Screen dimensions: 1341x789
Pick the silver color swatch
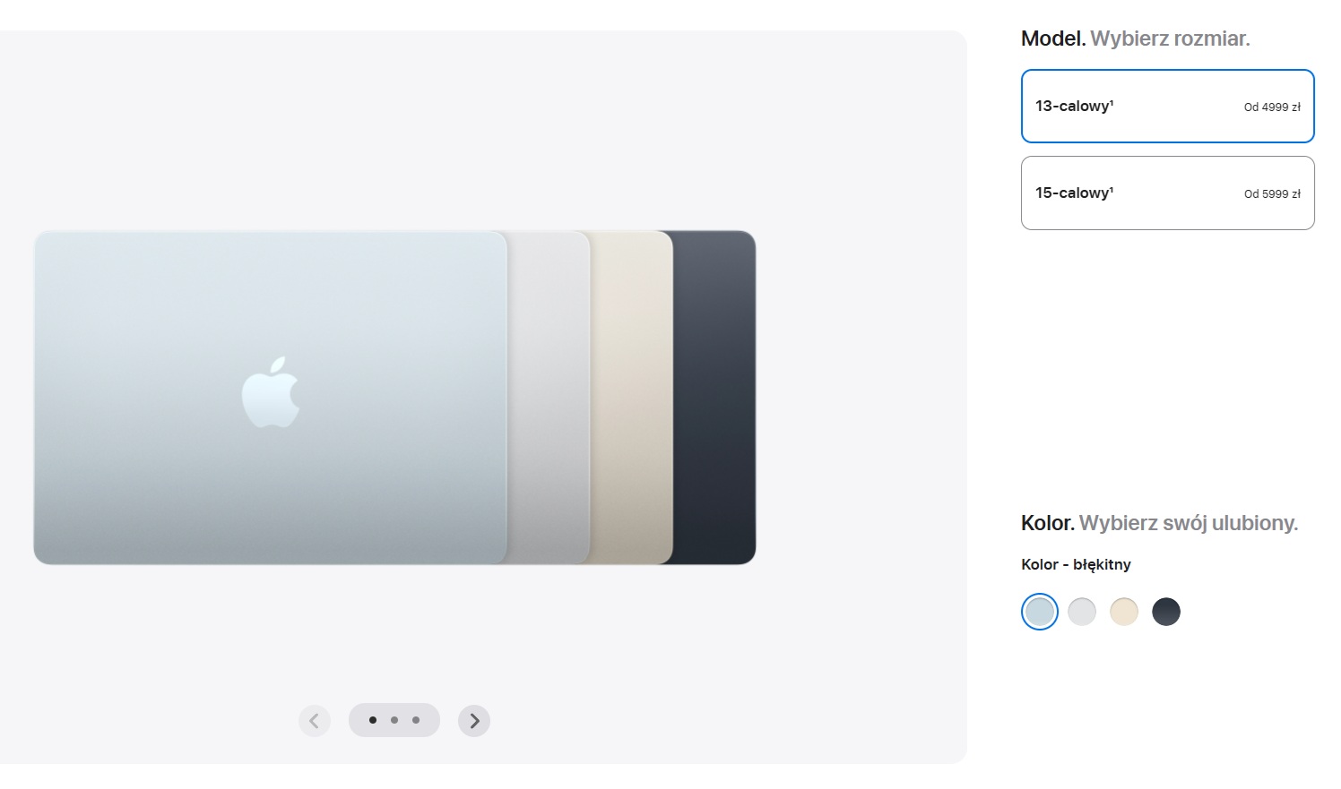[1082, 612]
